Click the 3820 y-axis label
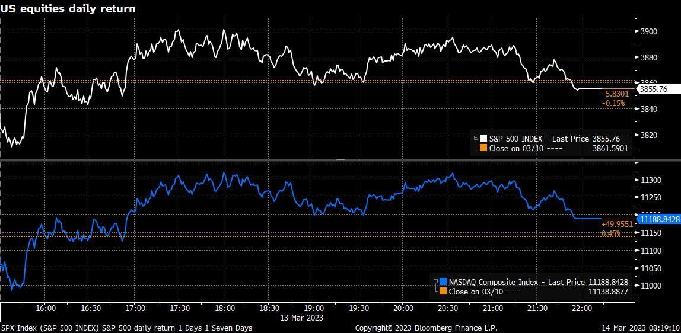 [x=648, y=135]
